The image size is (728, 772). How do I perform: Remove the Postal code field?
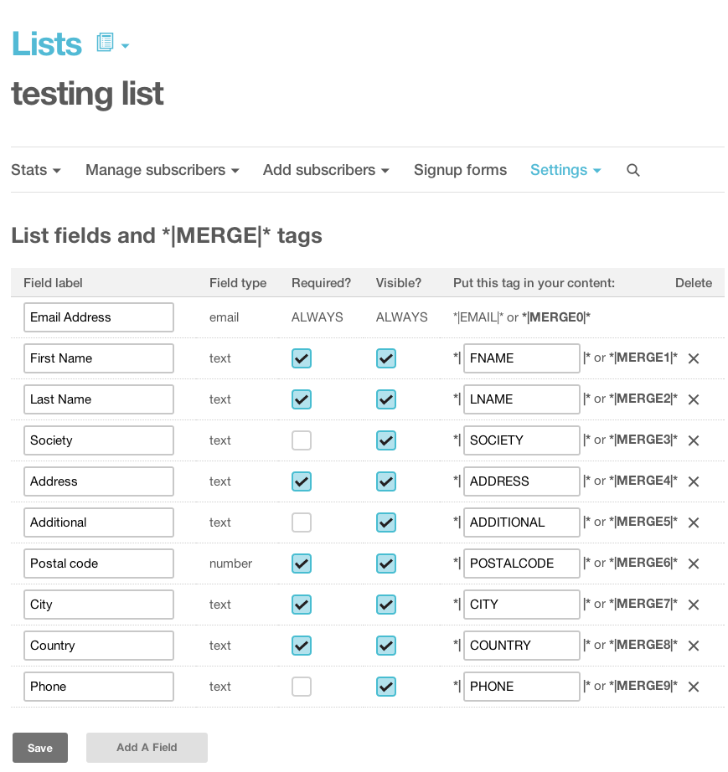pos(694,564)
